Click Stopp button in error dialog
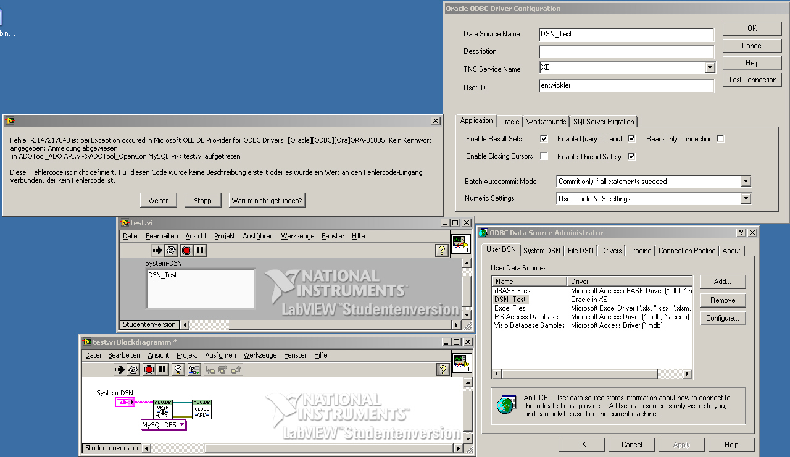This screenshot has width=790, height=457. tap(202, 201)
